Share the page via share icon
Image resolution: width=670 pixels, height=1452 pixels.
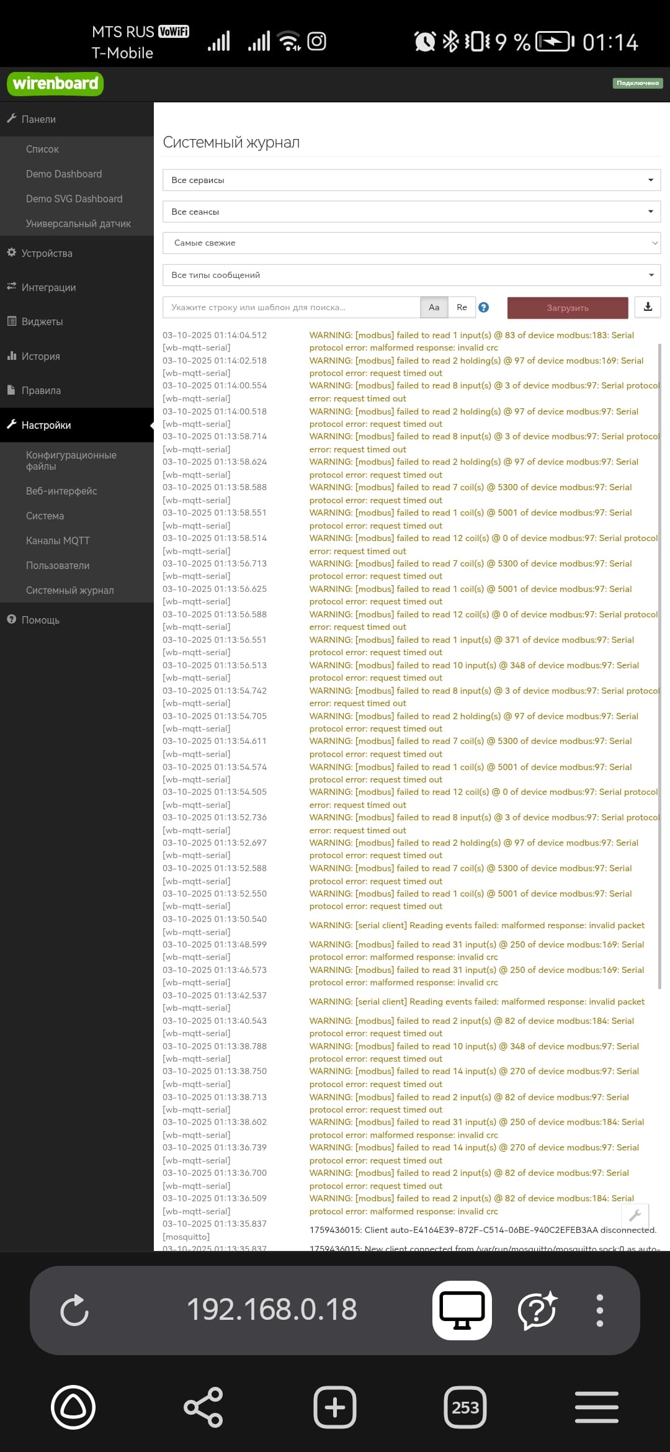click(x=203, y=1407)
